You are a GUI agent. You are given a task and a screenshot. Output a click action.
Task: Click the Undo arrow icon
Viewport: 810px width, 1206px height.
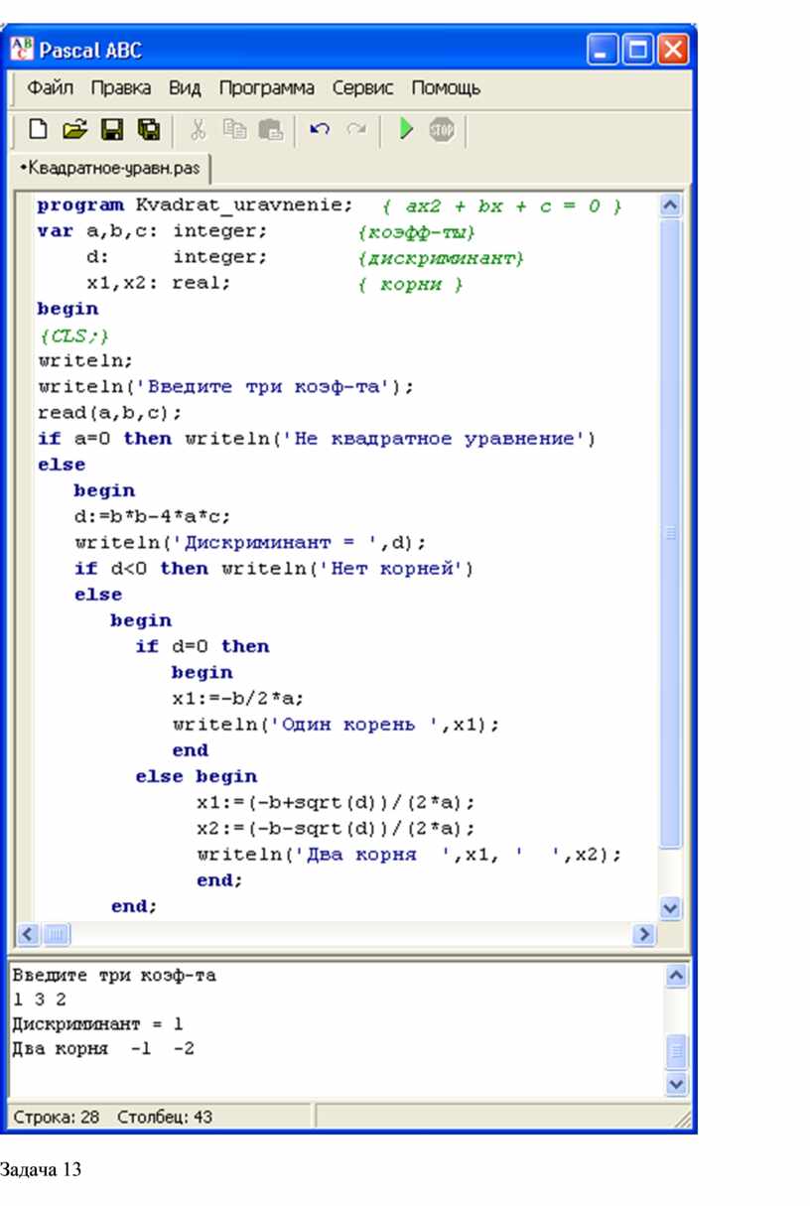pyautogui.click(x=320, y=129)
